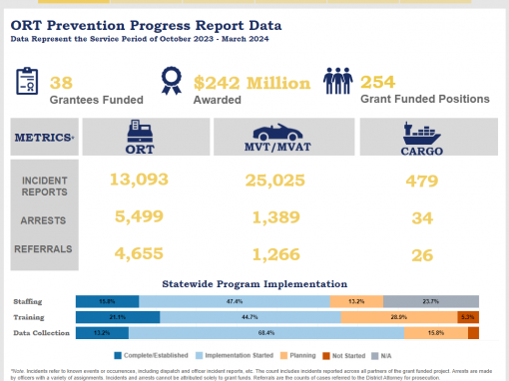Click the Staffing 47.4% bar segment
509x381 pixels.
tap(235, 301)
